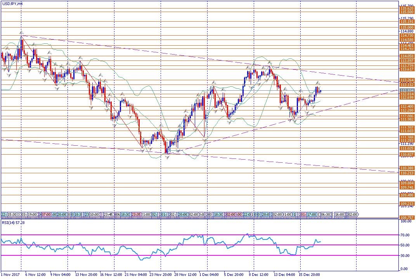Image resolution: width=419 pixels, height=279 pixels.
Task: Click the RSI 50.00 scale value
Action: [x=405, y=245]
